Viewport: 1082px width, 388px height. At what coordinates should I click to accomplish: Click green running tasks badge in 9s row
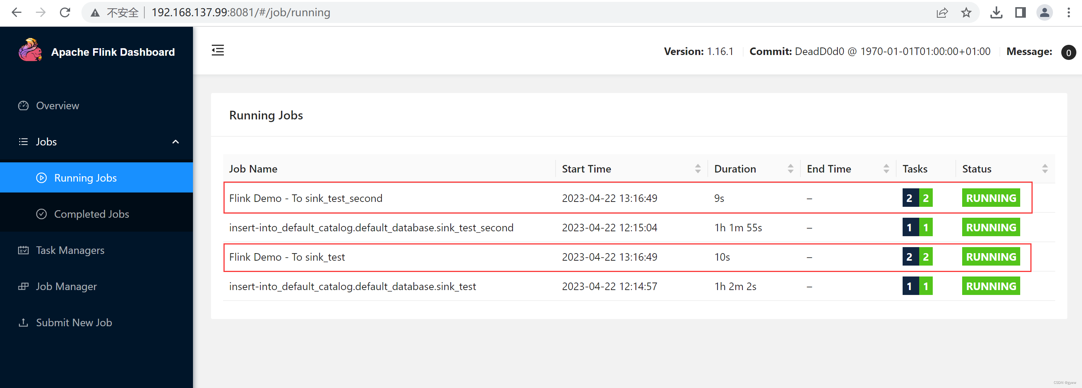[x=925, y=198]
